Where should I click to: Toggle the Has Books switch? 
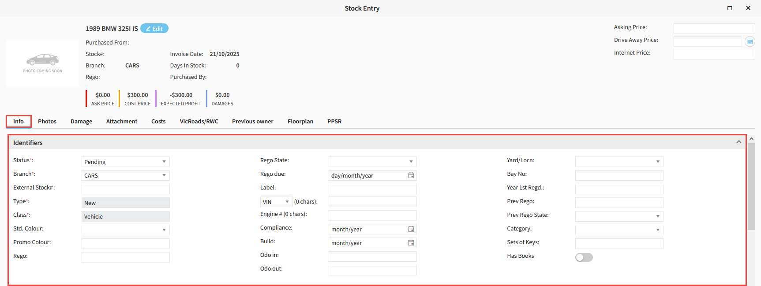(x=584, y=257)
